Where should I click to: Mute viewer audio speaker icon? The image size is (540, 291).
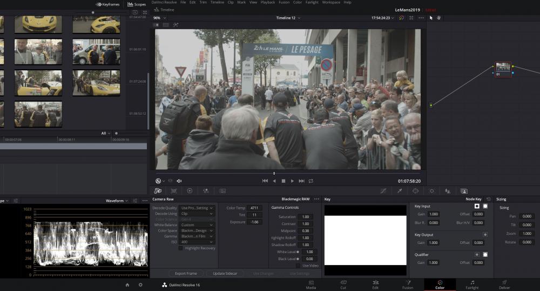click(179, 181)
